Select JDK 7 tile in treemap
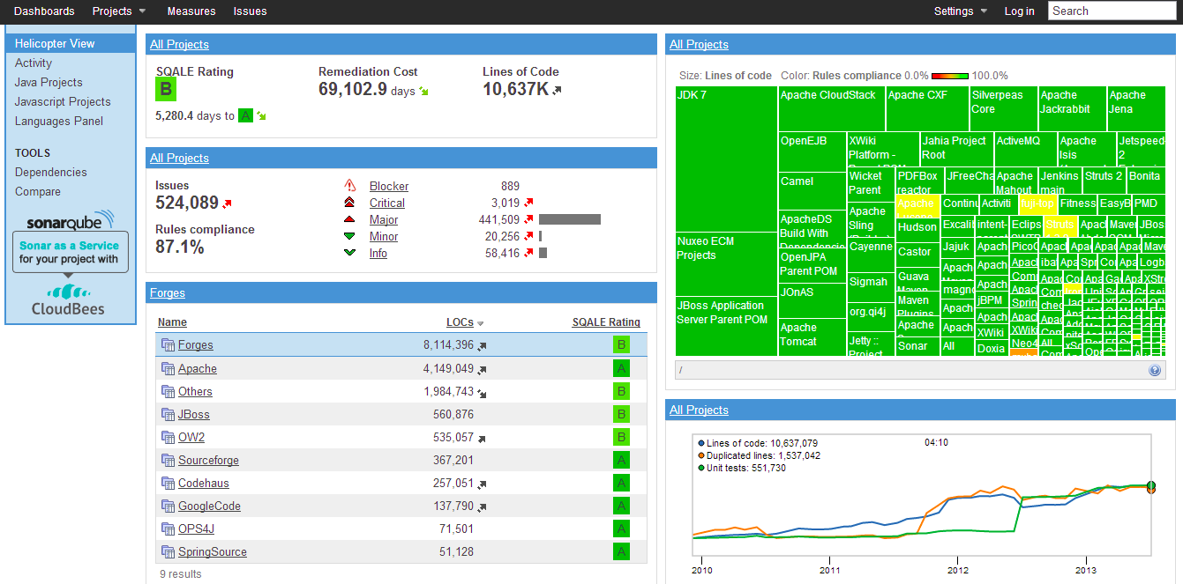Image resolution: width=1183 pixels, height=584 pixels. pos(725,159)
